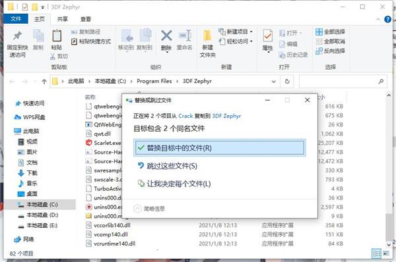Click the search box in Explorer
The height and width of the screenshot is (262, 396).
click(x=343, y=82)
